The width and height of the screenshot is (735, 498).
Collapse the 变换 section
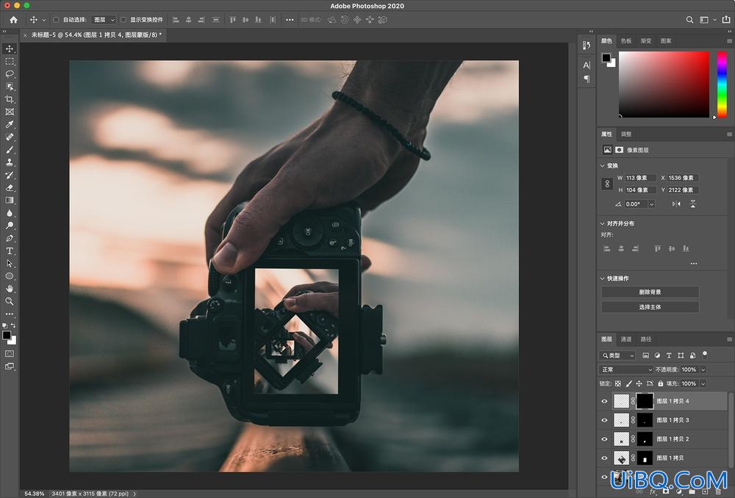point(603,166)
